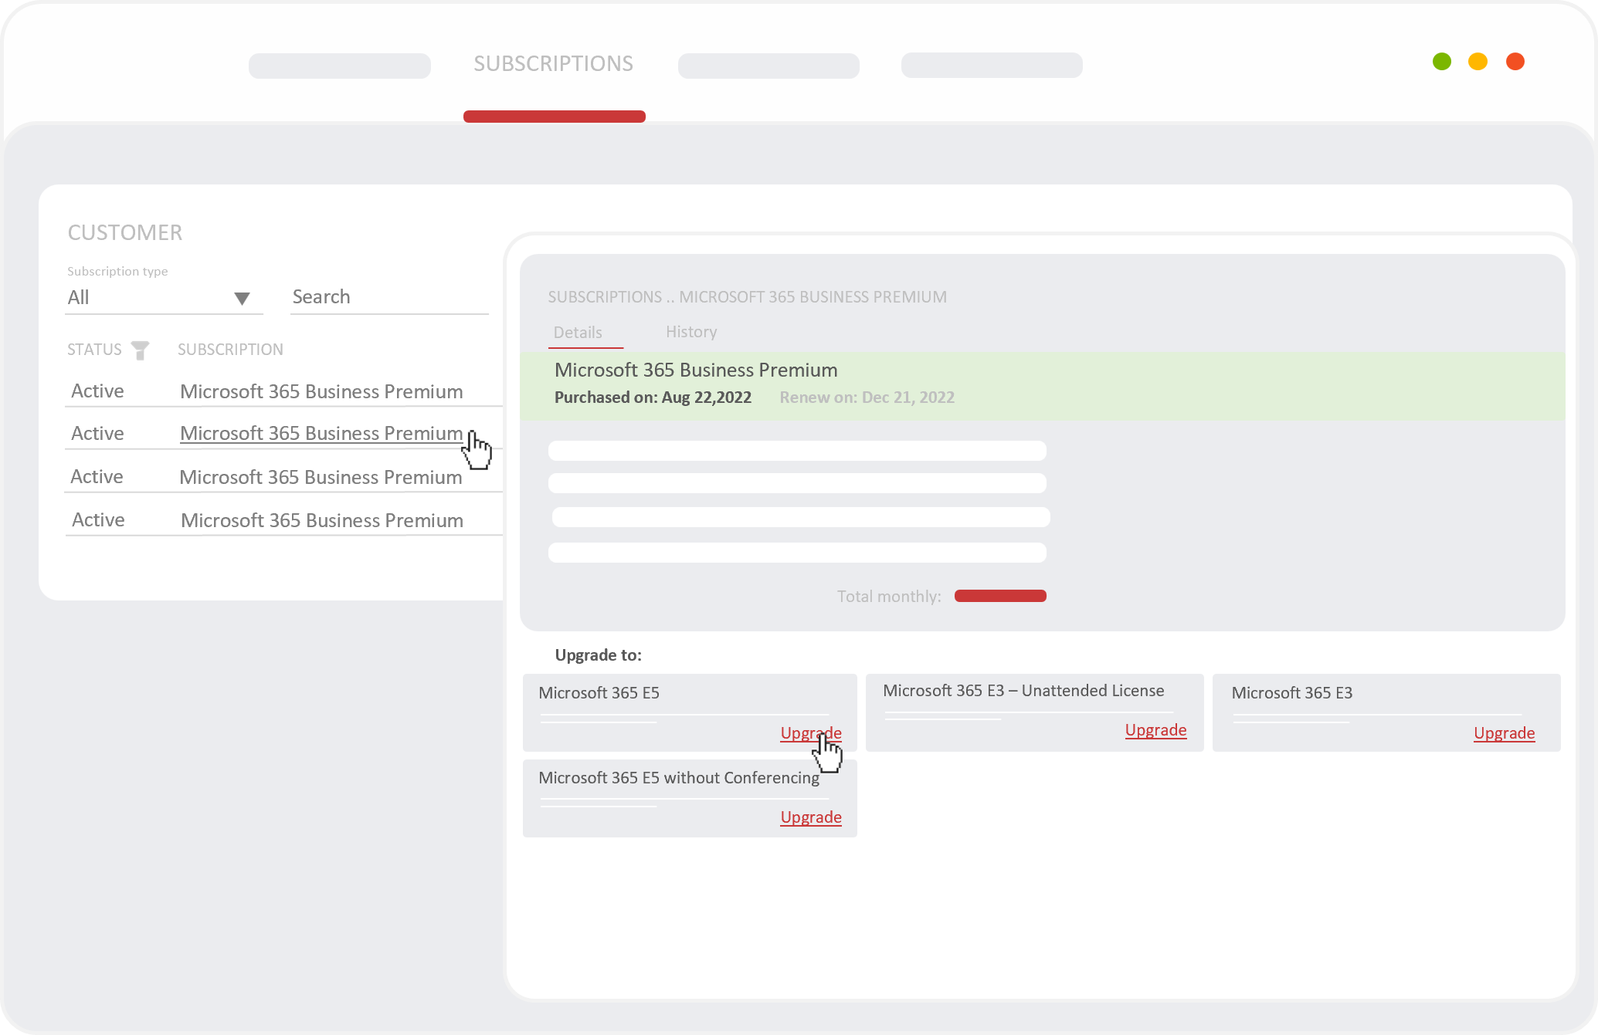
Task: Switch to the Details tab
Action: pyautogui.click(x=578, y=333)
